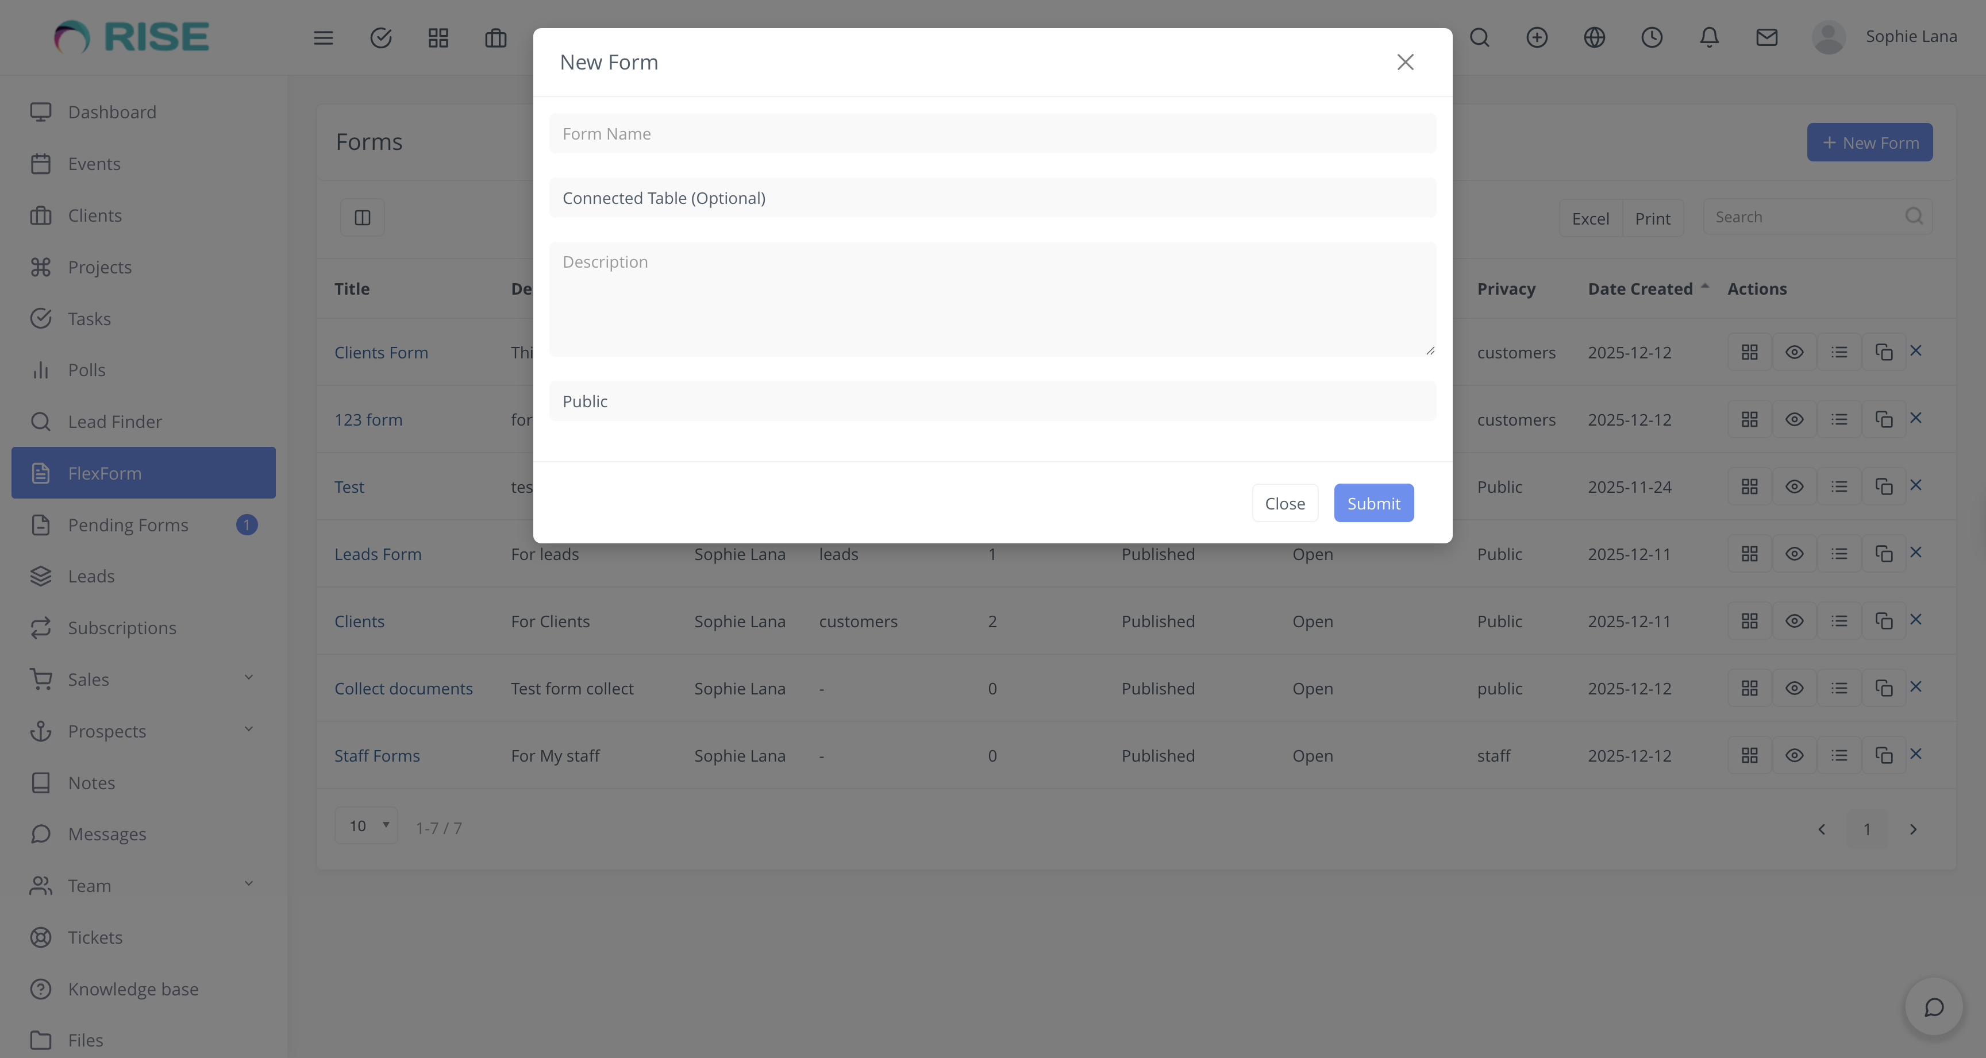
Task: Click the plus circle quick-add icon
Action: (x=1537, y=37)
